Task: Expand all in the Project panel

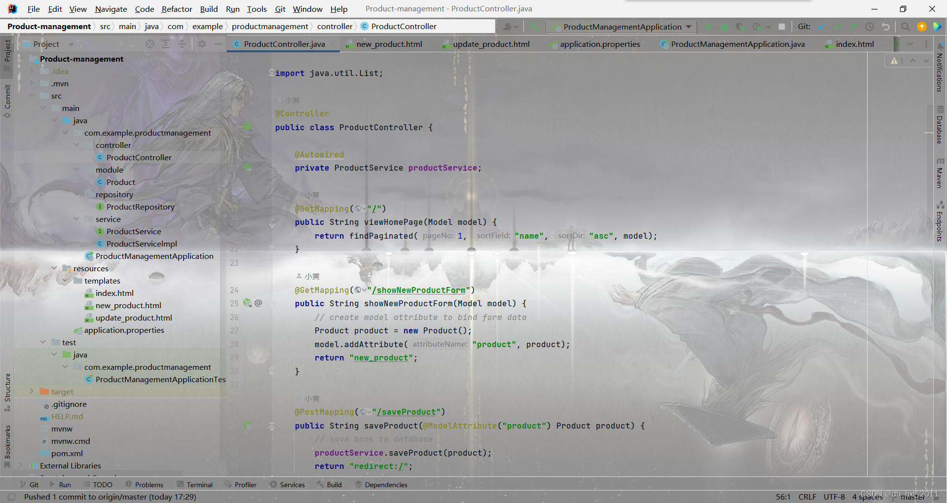Action: point(166,44)
